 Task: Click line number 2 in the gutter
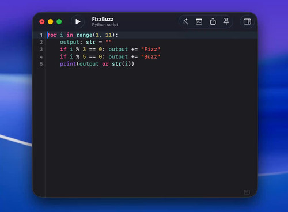[x=41, y=42]
